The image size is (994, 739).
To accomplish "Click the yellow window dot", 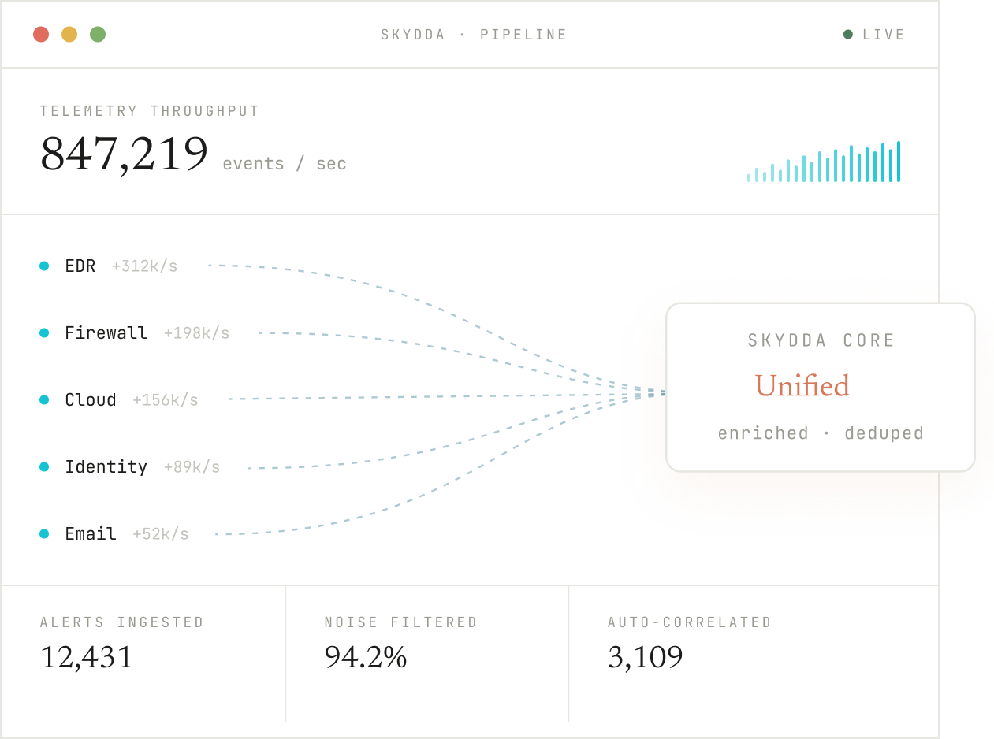I will [69, 34].
